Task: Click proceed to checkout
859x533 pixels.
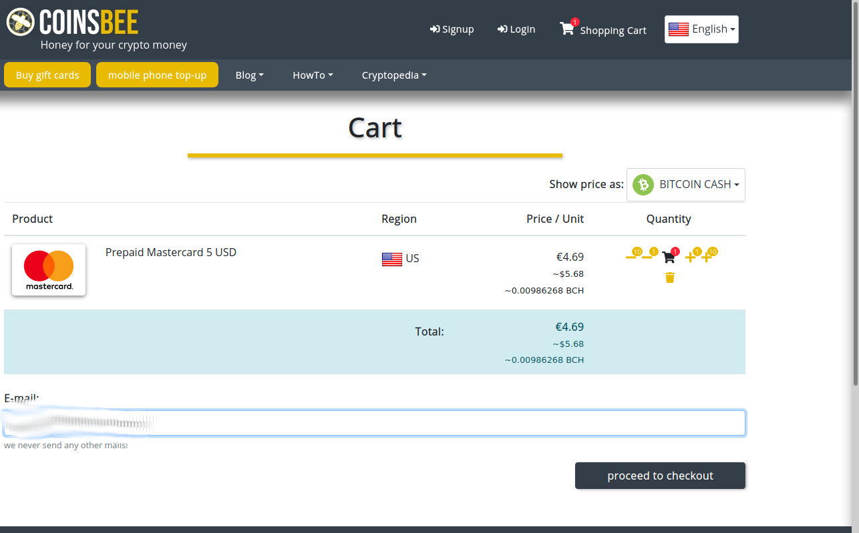Action: (660, 476)
